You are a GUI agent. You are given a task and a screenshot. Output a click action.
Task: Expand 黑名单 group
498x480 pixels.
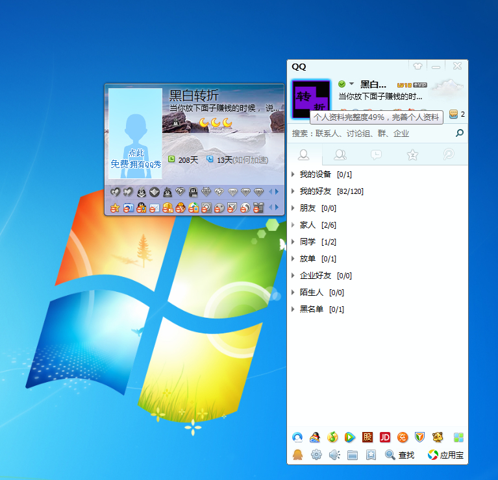tap(377, 309)
